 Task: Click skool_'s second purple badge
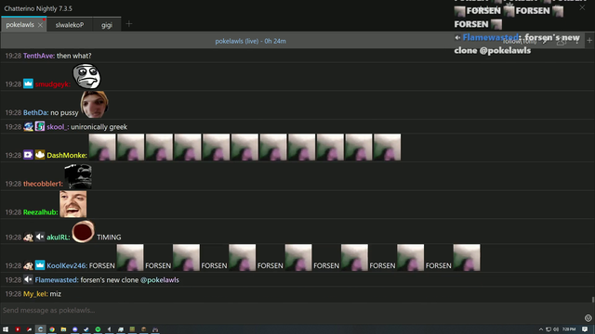click(x=40, y=126)
